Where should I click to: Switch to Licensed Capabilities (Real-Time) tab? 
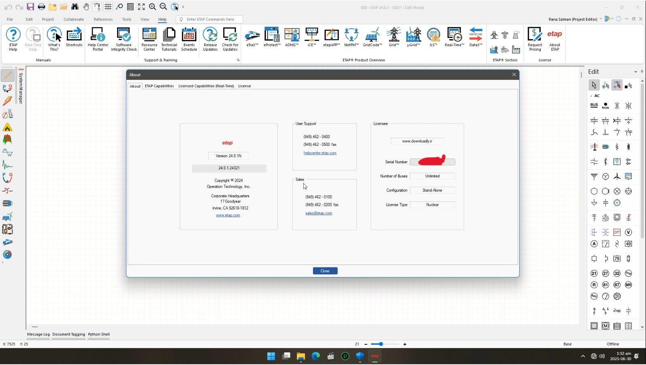tap(206, 86)
